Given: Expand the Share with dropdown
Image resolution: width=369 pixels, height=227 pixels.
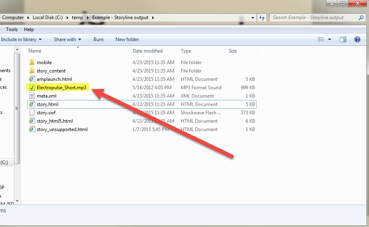Looking at the screenshot, I should click(80, 39).
